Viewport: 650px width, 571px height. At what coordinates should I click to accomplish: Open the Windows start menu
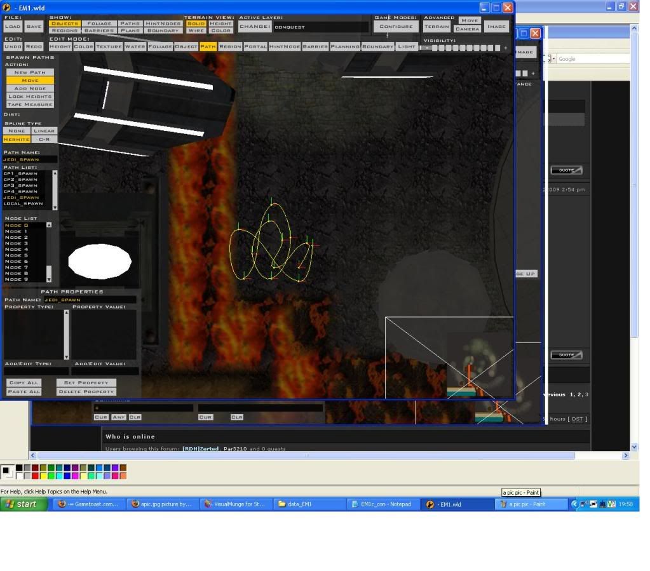[24, 504]
